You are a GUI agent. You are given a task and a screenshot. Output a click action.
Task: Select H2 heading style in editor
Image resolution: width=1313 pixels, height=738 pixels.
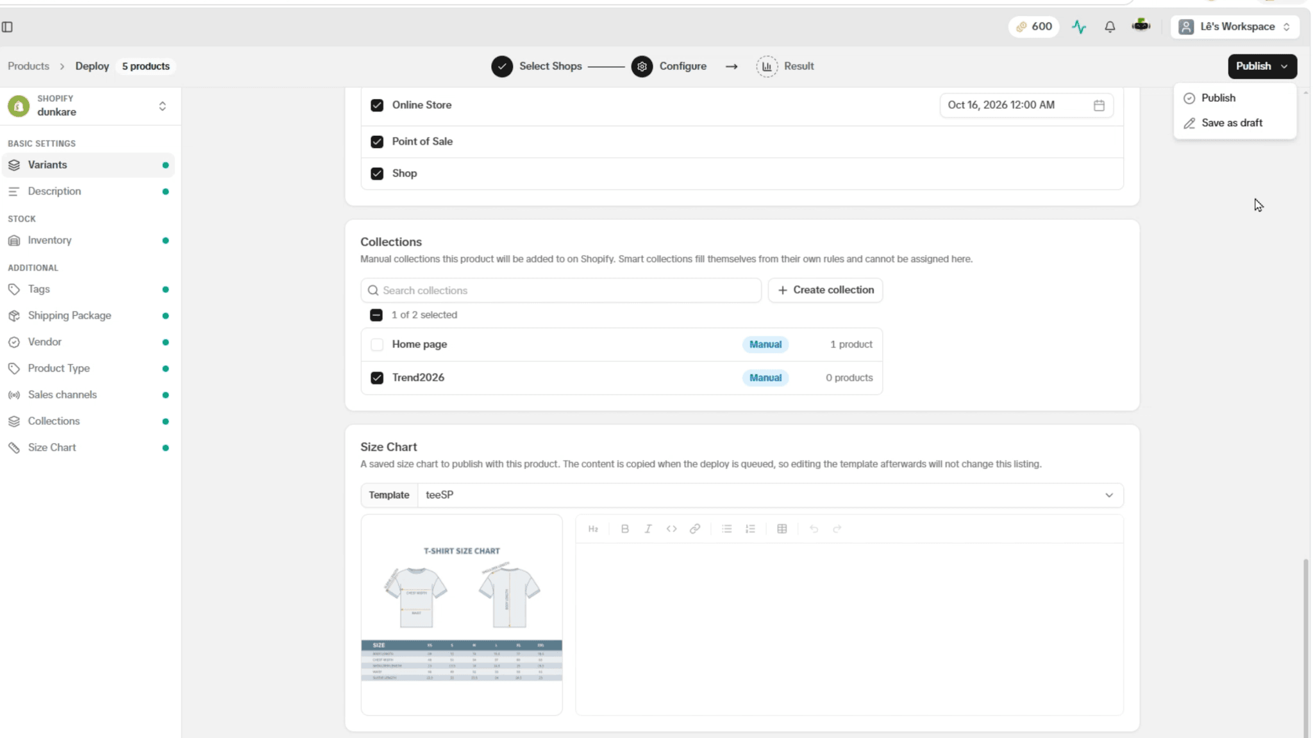click(x=593, y=529)
